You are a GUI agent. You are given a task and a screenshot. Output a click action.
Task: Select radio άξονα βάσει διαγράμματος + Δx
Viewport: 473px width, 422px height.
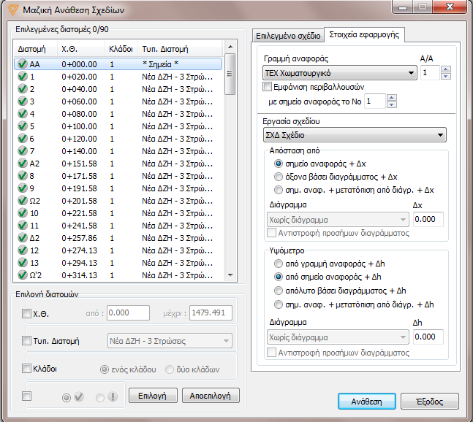coord(278,177)
